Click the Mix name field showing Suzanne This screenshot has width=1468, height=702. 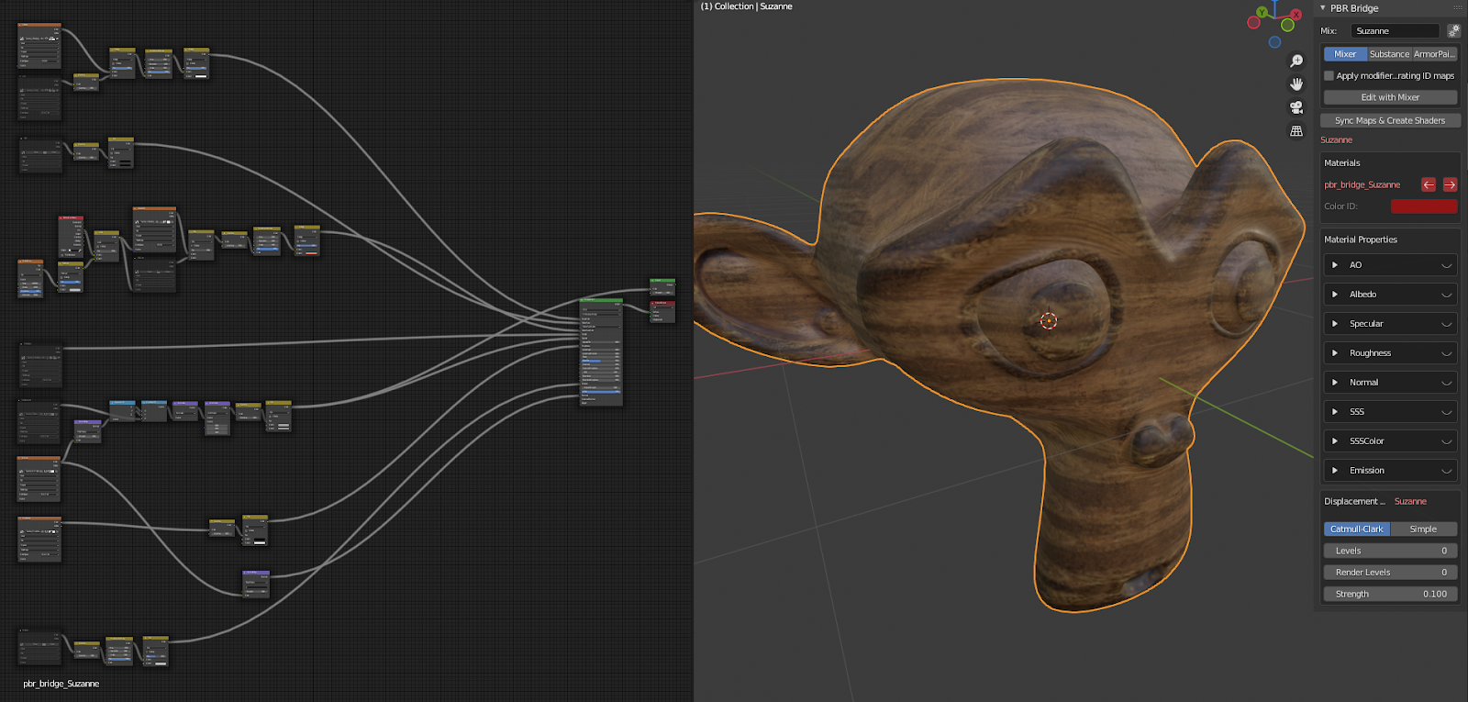pyautogui.click(x=1395, y=31)
